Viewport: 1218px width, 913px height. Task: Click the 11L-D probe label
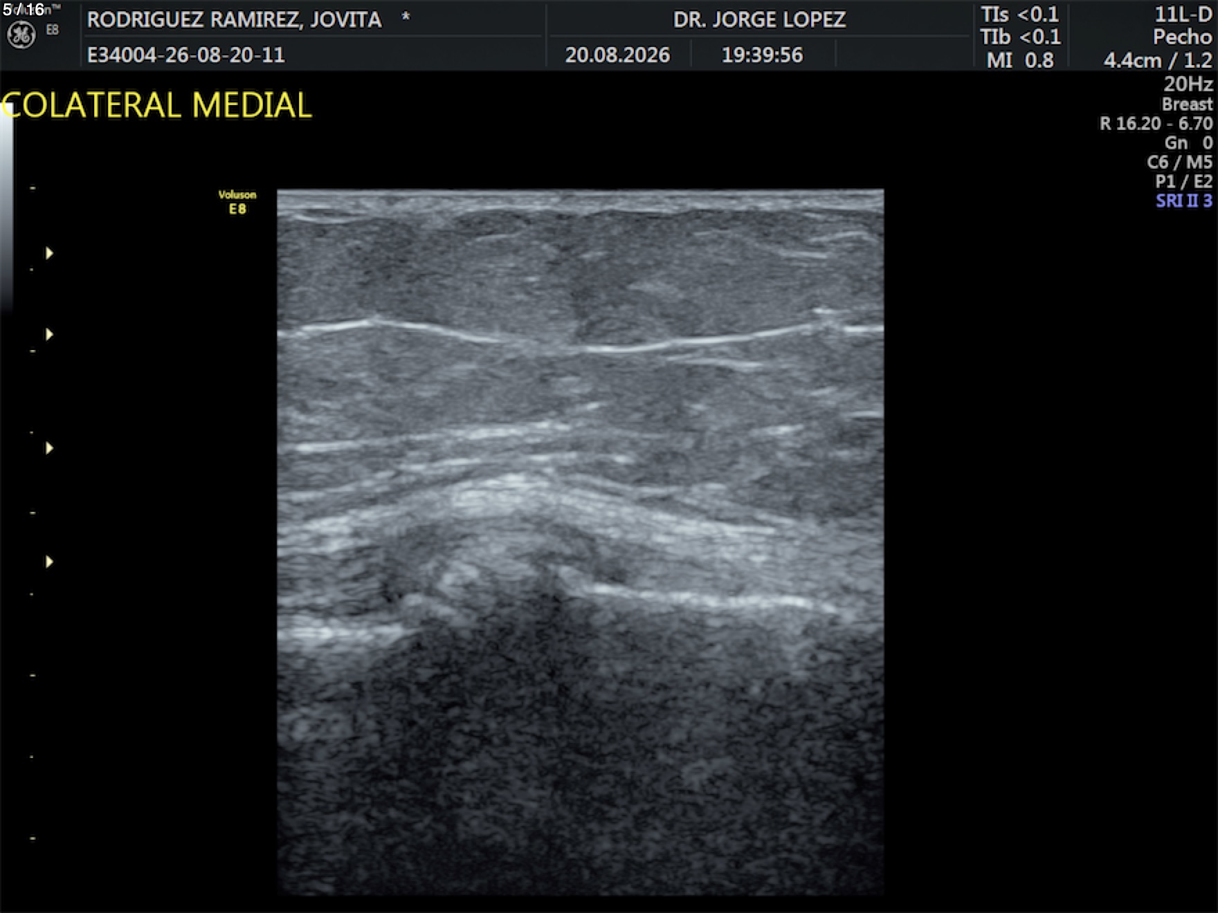[1183, 15]
